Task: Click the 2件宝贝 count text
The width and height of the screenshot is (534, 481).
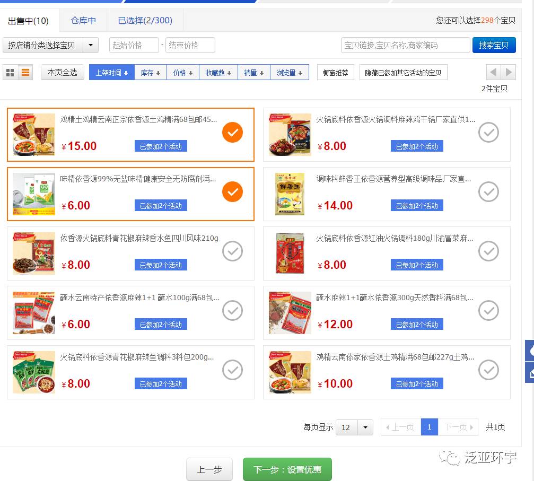Action: (494, 89)
